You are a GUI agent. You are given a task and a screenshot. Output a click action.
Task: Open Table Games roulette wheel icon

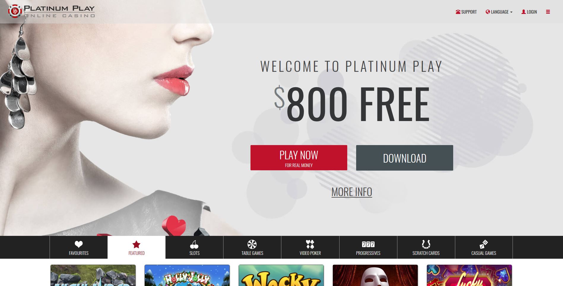[252, 244]
